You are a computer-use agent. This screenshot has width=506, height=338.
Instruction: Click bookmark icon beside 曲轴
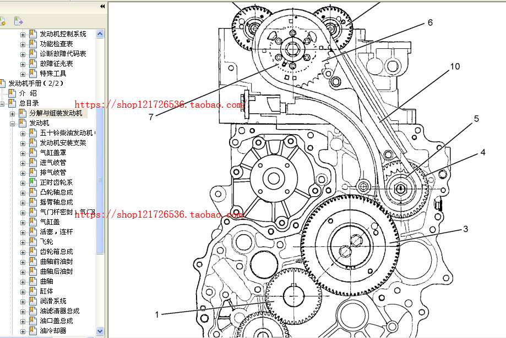point(33,281)
